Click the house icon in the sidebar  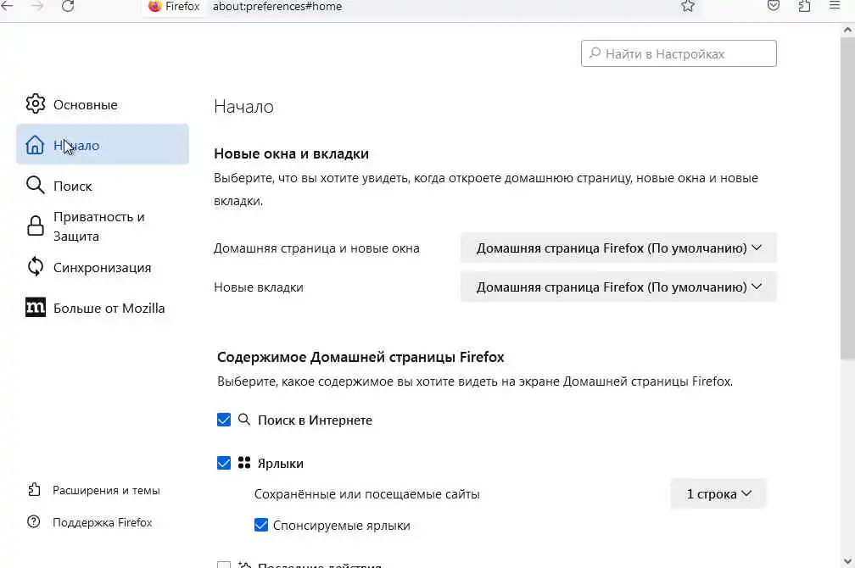(35, 145)
